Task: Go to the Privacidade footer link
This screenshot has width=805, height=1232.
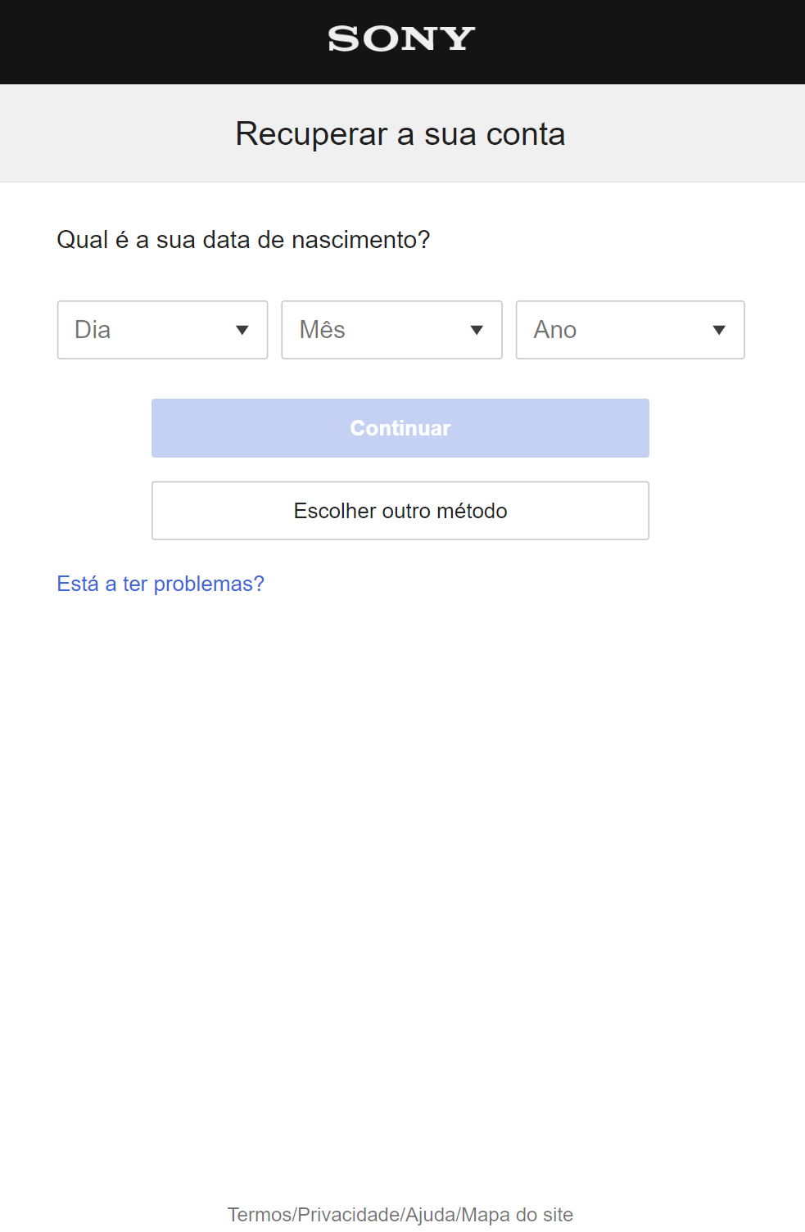Action: click(x=349, y=1215)
